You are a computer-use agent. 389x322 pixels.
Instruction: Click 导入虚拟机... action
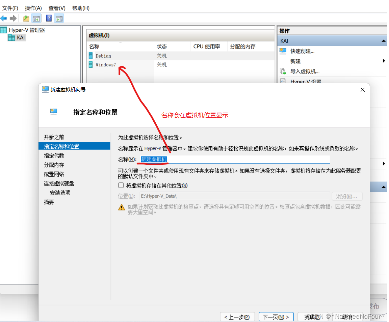(305, 71)
